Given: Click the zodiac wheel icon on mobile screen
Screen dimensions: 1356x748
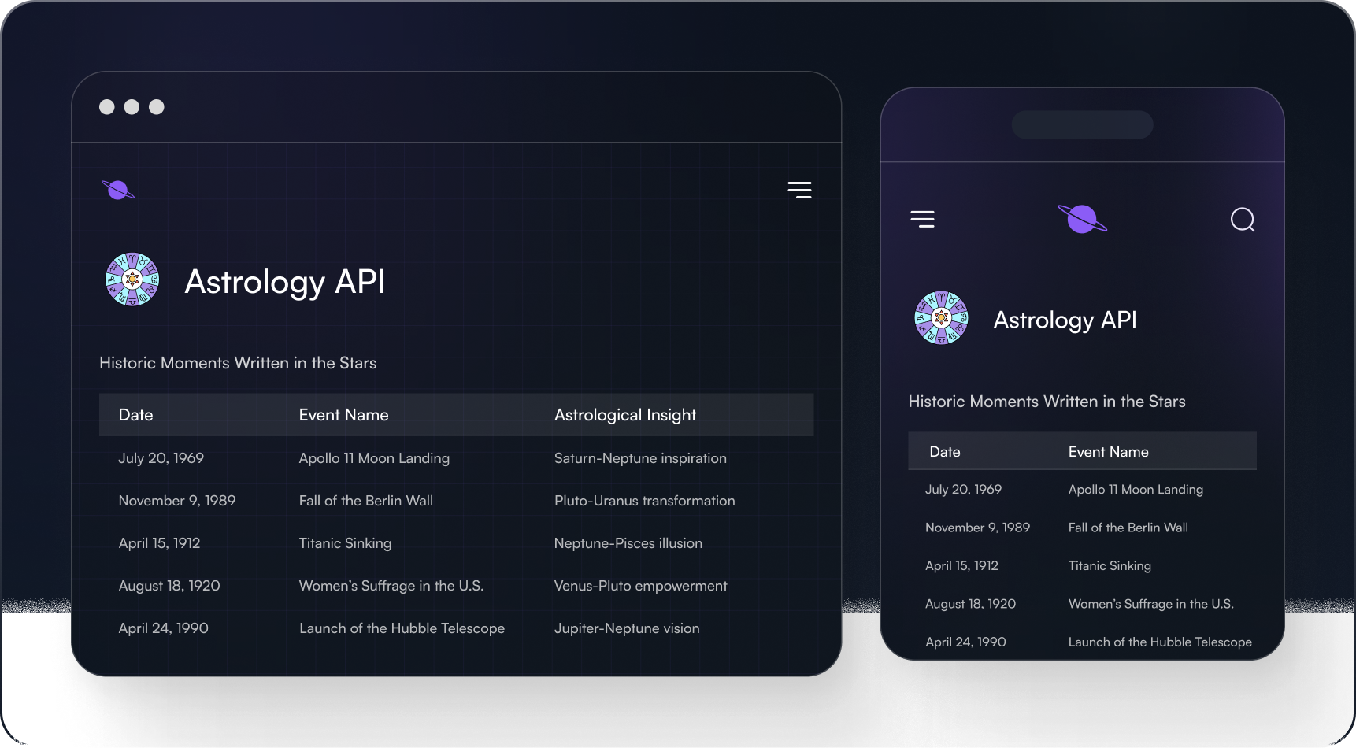Looking at the screenshot, I should (941, 318).
